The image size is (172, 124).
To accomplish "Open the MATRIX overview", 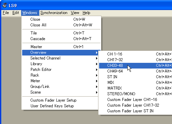I will coord(135,88).
